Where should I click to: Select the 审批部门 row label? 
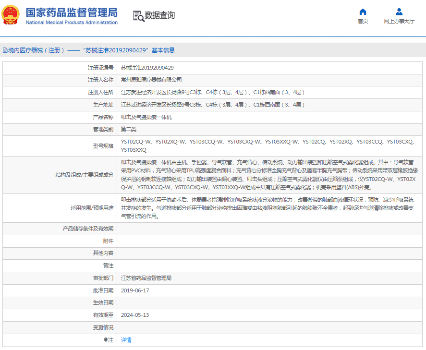point(103,278)
